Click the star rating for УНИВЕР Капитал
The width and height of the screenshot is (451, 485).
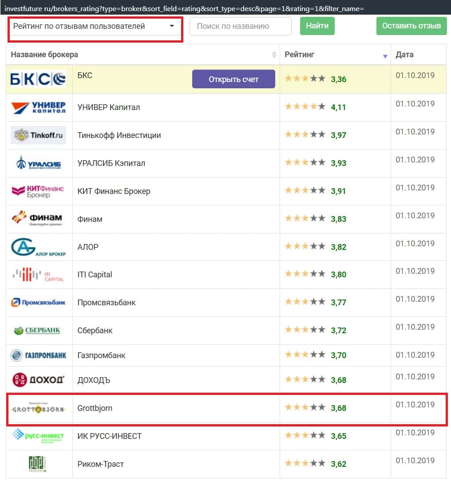[305, 106]
